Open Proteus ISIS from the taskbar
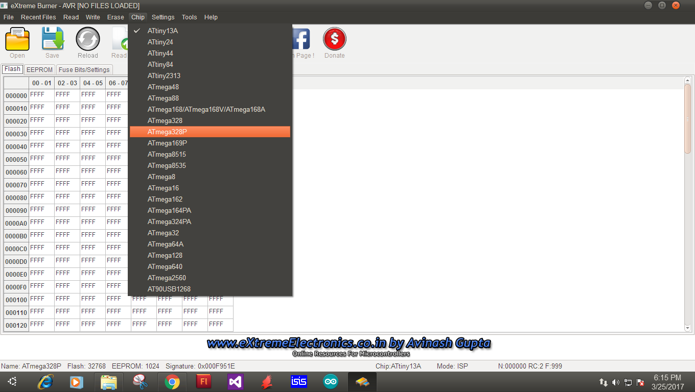Viewport: 695px width, 392px height. point(299,382)
